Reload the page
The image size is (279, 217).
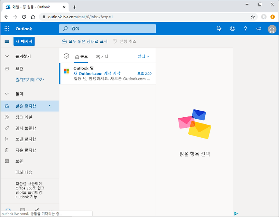(24, 17)
